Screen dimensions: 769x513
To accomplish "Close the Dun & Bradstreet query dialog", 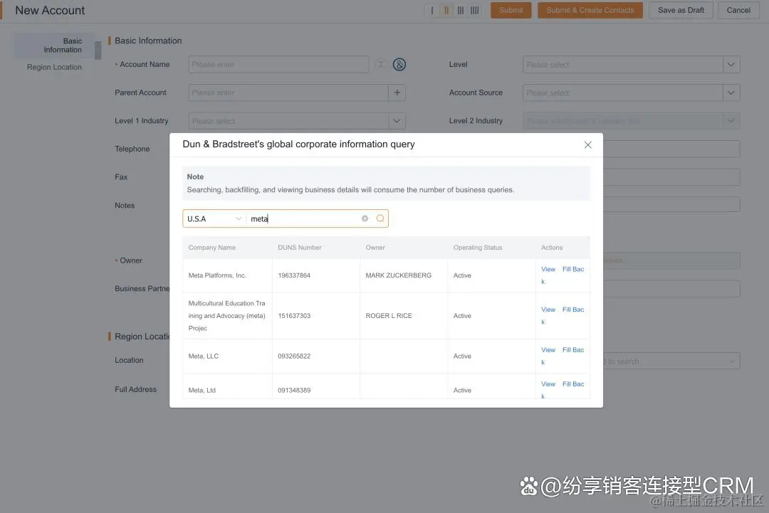I will [x=587, y=144].
